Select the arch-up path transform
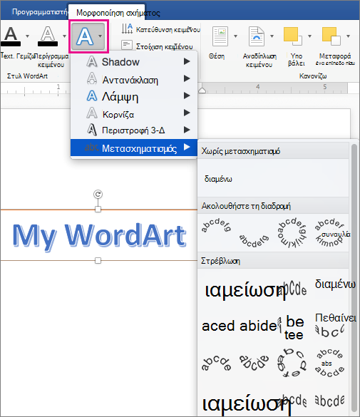 tap(216, 226)
